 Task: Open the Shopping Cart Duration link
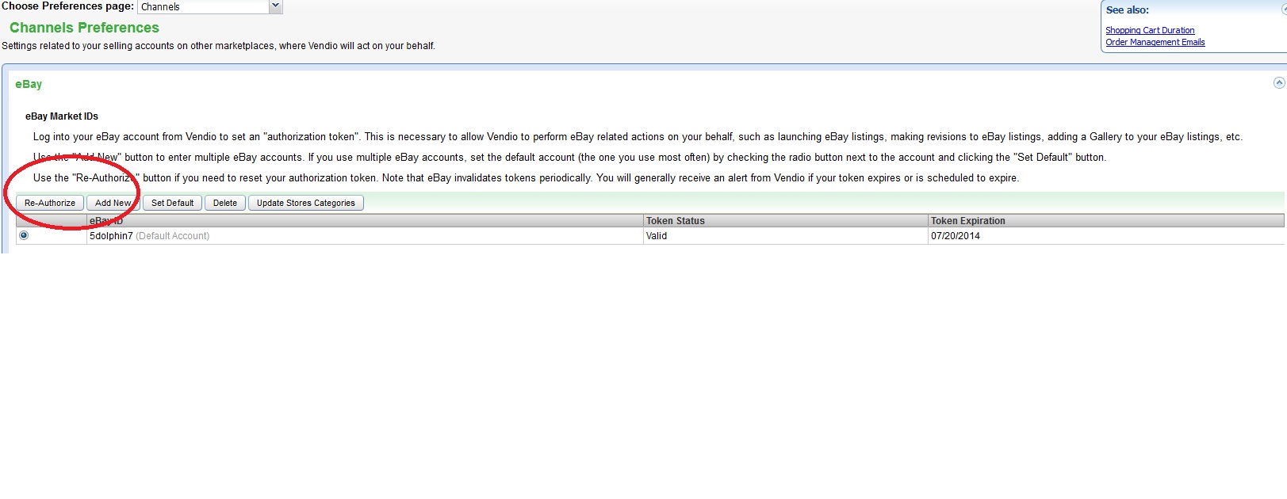pyautogui.click(x=1149, y=30)
